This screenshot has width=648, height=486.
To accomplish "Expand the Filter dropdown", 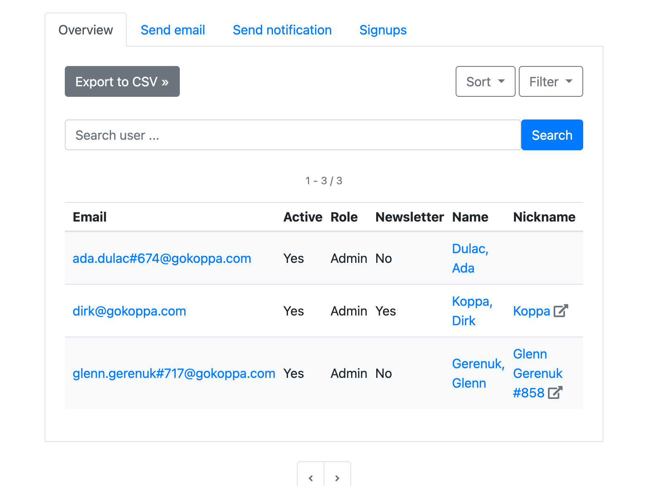I will tap(550, 81).
